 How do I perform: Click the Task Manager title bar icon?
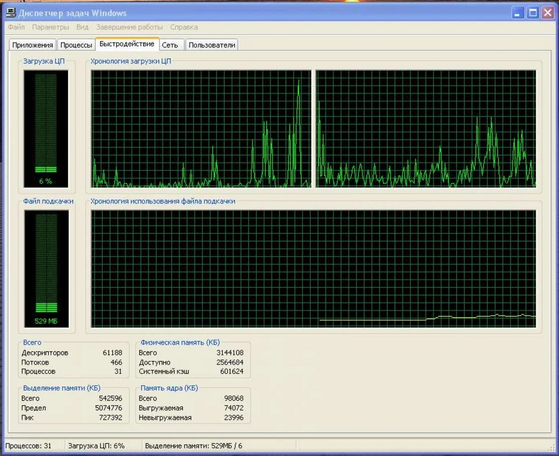click(11, 13)
